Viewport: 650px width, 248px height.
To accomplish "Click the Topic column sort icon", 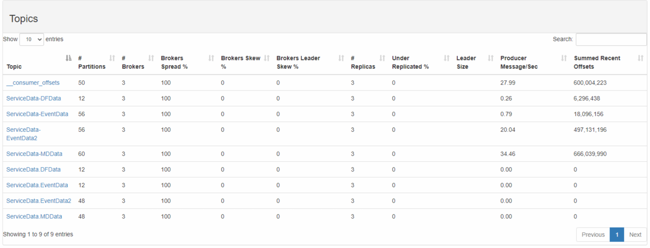I will pos(68,58).
